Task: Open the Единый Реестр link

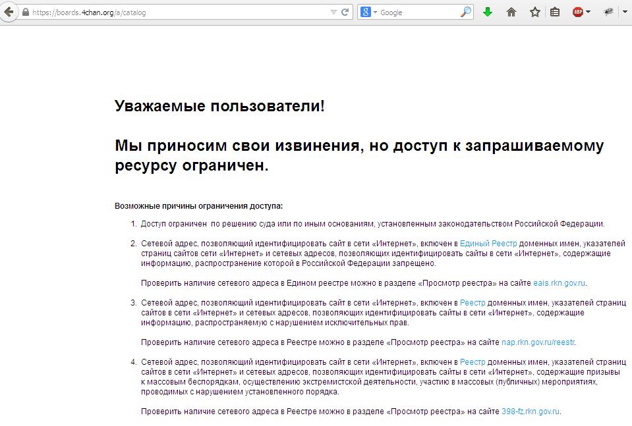Action: pyautogui.click(x=488, y=244)
